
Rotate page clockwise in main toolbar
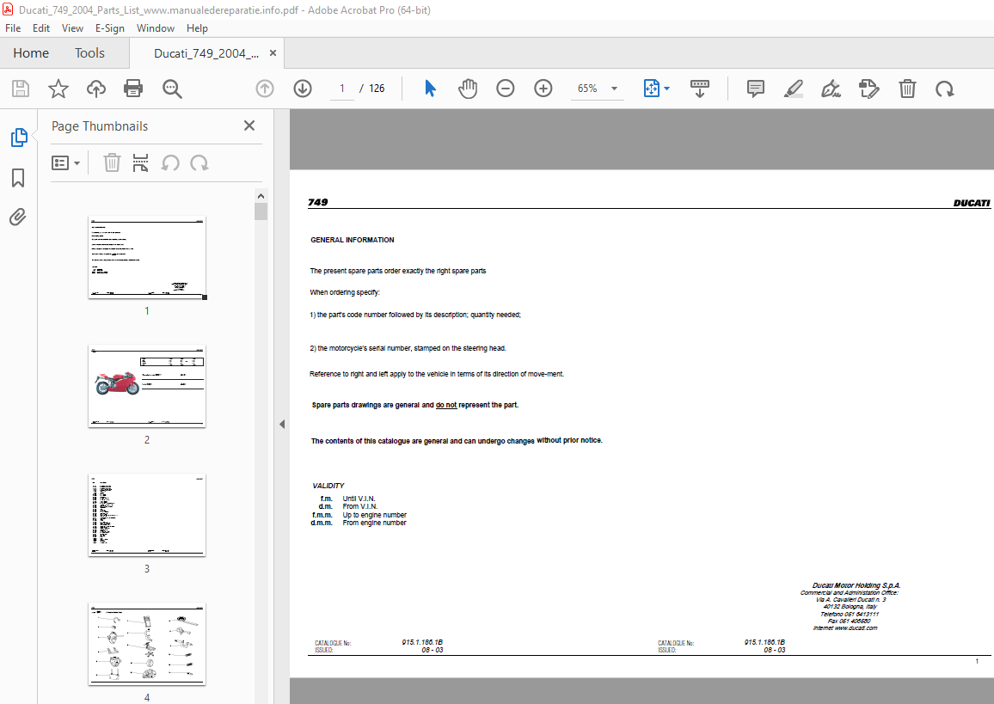click(x=944, y=89)
